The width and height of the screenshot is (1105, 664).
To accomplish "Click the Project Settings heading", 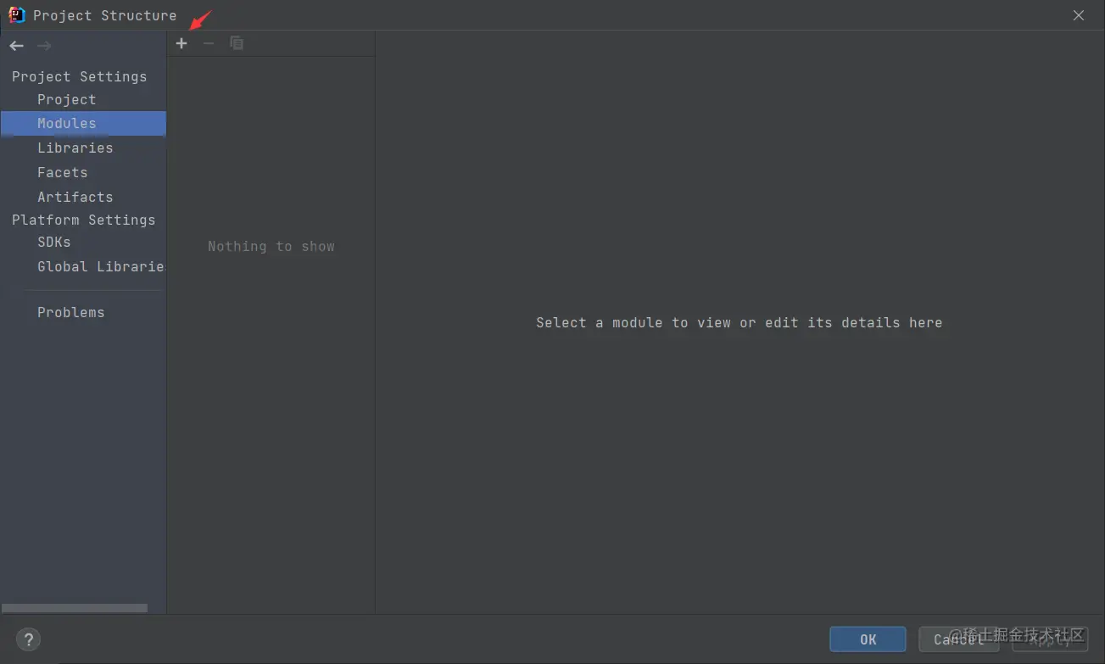I will (79, 76).
